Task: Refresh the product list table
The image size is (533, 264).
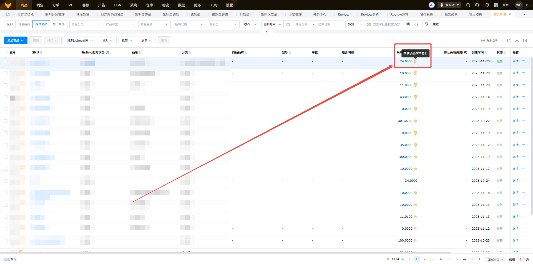Action: pyautogui.click(x=509, y=40)
